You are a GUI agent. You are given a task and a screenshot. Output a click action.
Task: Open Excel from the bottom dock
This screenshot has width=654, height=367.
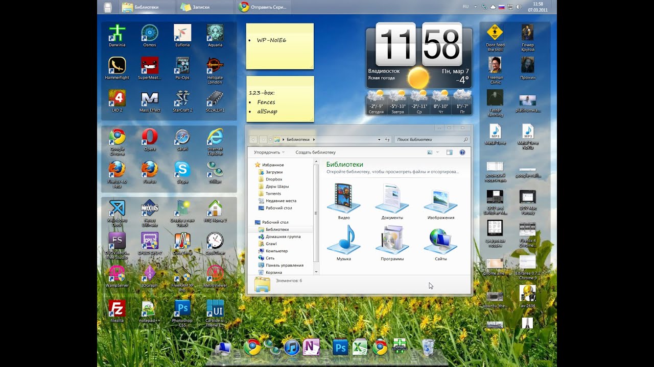(x=360, y=347)
